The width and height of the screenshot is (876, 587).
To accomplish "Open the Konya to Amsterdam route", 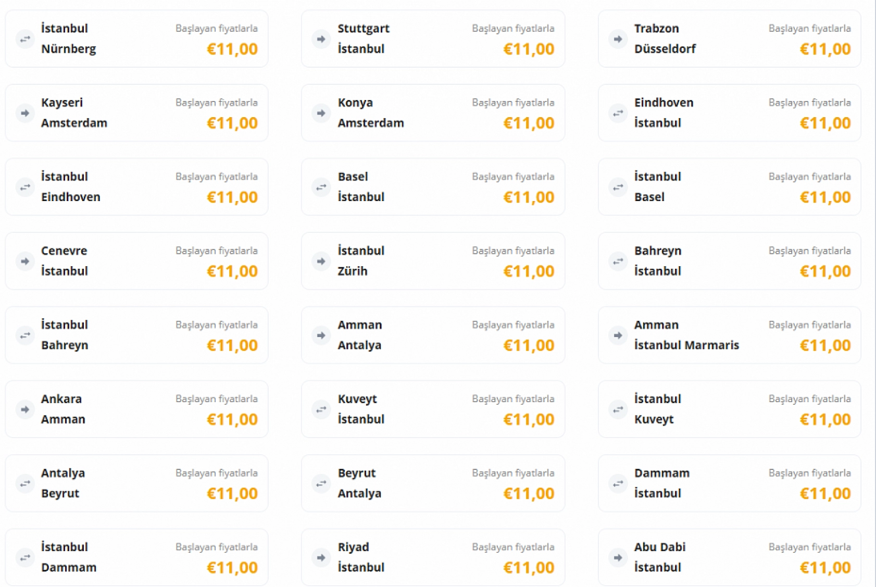I will click(433, 113).
